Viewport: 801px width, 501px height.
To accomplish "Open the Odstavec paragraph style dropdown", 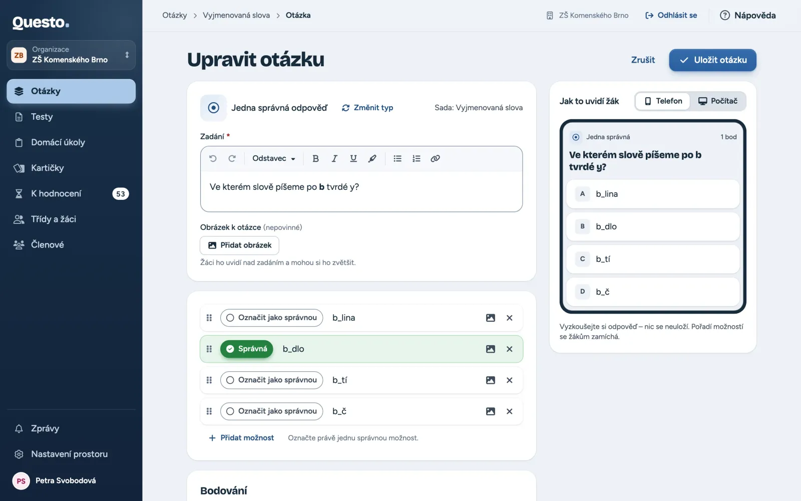I will (274, 158).
